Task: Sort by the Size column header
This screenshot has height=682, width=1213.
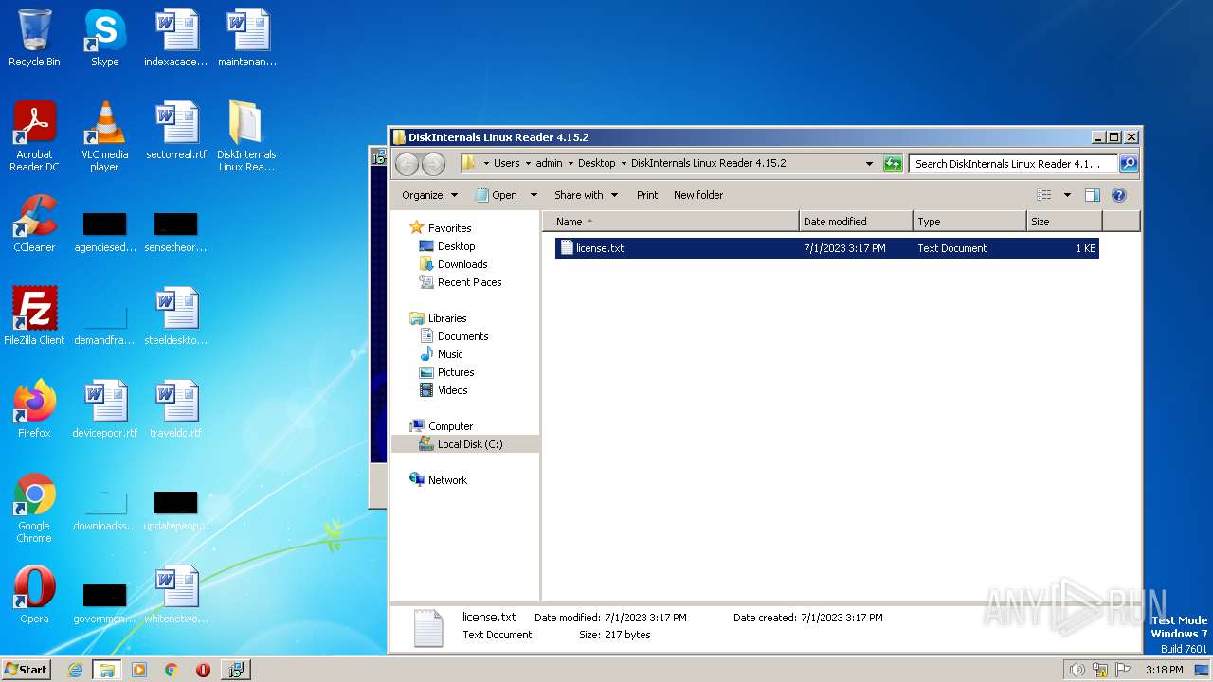Action: click(1064, 222)
